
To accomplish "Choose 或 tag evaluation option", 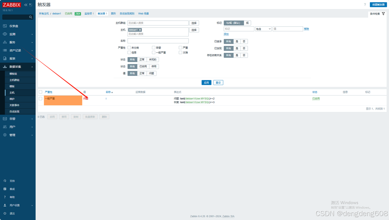I will pos(247,23).
